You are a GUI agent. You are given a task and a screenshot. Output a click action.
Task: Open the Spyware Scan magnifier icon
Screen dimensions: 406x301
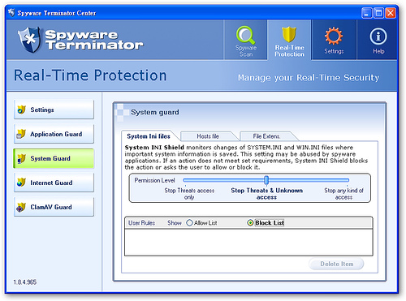coord(245,35)
